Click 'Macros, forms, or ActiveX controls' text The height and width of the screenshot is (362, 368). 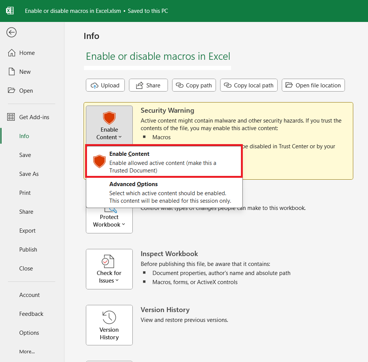pos(195,282)
